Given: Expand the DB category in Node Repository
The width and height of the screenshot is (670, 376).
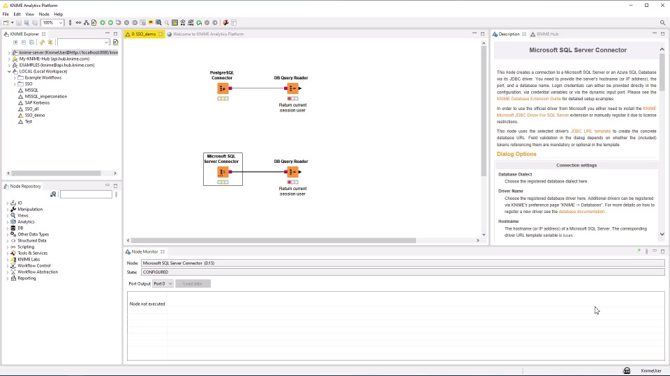Looking at the screenshot, I should [x=7, y=228].
